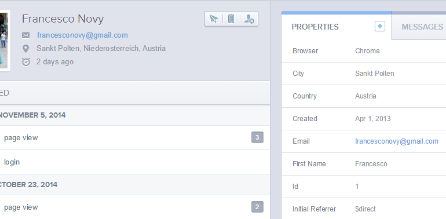
Task: Click the Created value Apr 1, 2013
Action: 372,119
